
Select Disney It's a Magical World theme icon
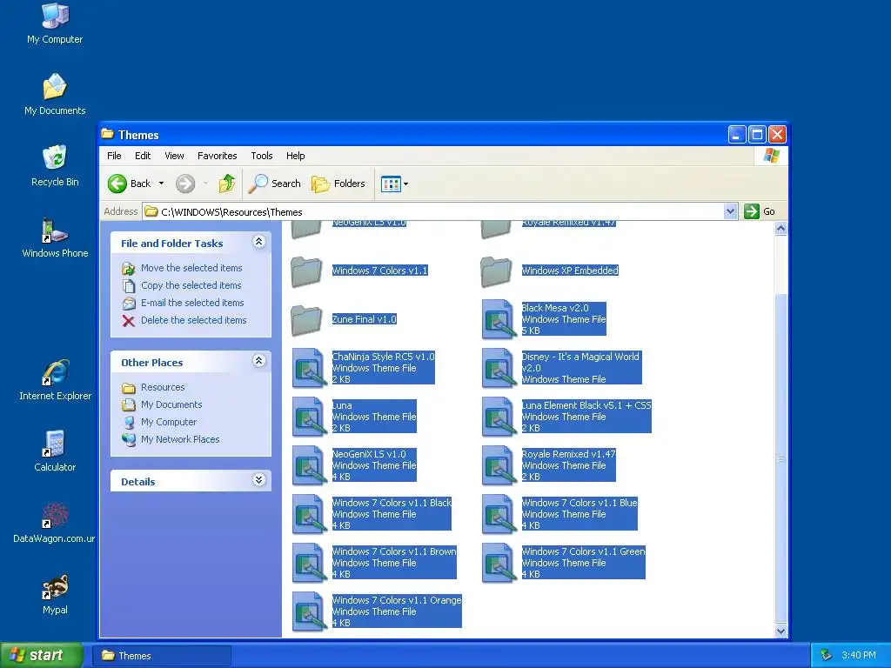499,368
